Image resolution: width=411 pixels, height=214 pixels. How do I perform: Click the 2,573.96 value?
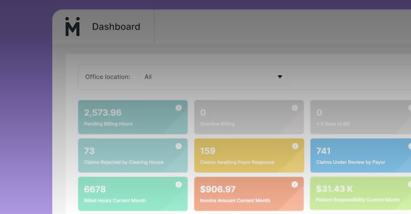pos(103,113)
